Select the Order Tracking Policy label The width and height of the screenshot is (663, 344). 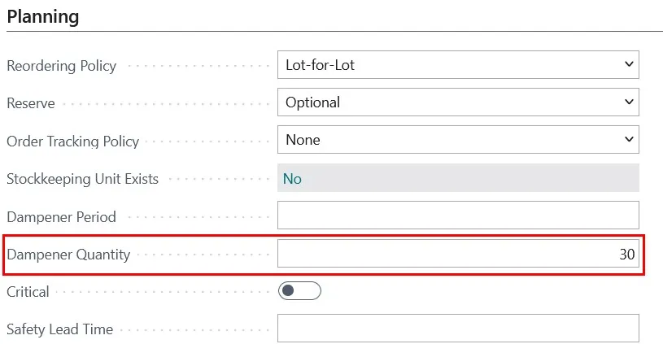pos(72,142)
